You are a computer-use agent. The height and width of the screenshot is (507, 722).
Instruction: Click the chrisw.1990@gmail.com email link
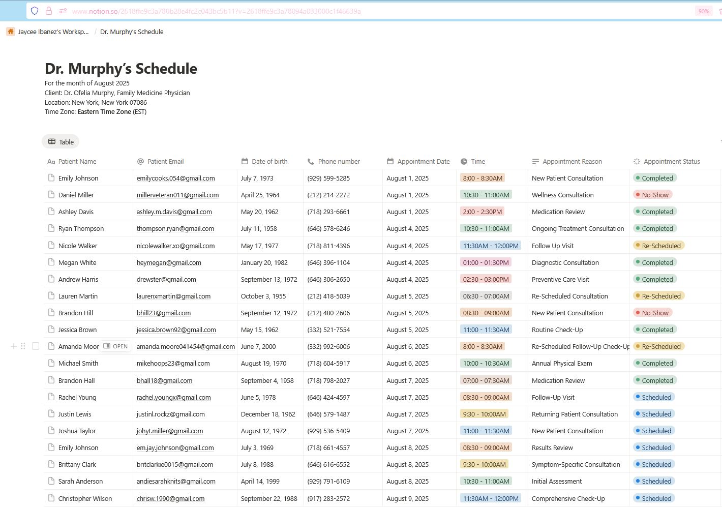tap(170, 498)
